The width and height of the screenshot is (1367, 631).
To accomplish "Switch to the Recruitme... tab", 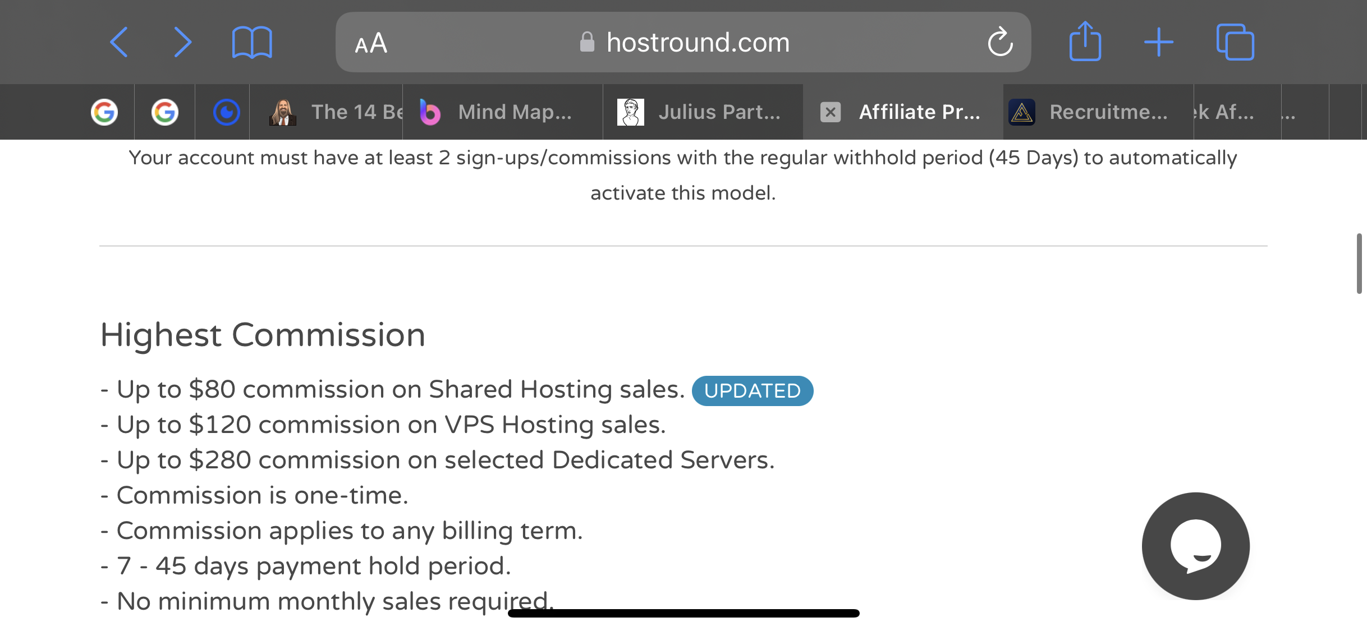I will click(x=1098, y=112).
